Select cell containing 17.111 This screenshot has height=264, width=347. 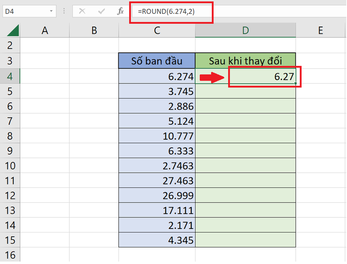pos(157,211)
